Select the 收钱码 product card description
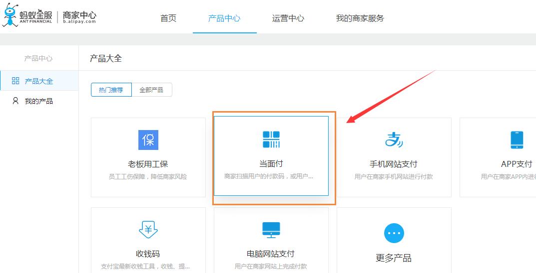The height and width of the screenshot is (273, 536). click(x=148, y=266)
